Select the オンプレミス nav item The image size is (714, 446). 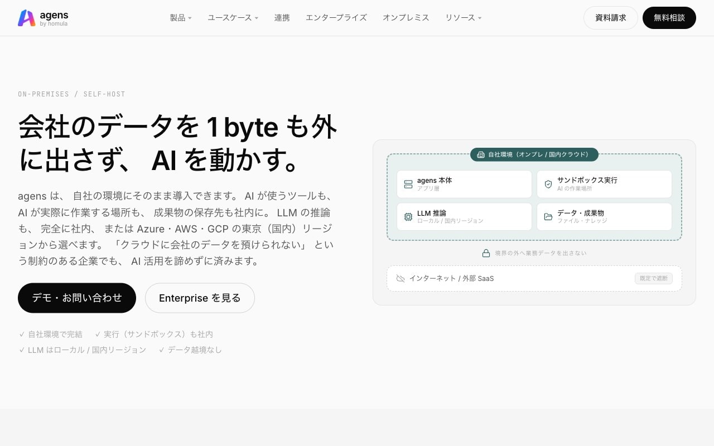point(406,18)
